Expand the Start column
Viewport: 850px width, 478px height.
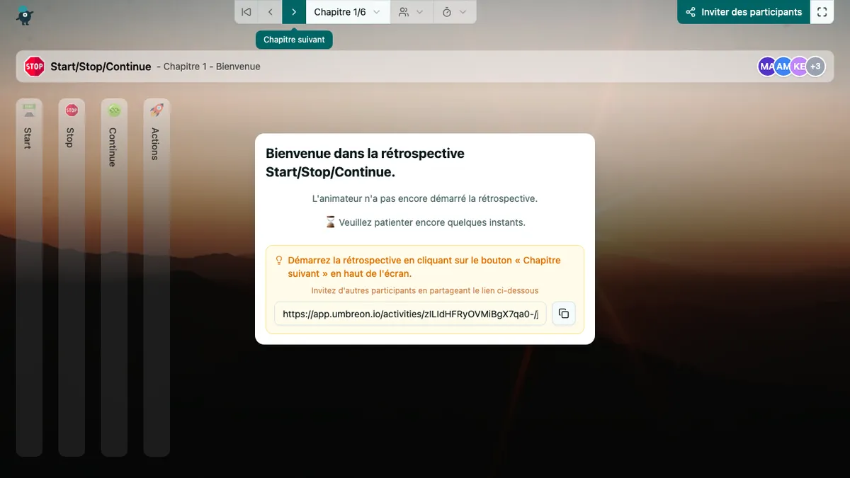29,276
